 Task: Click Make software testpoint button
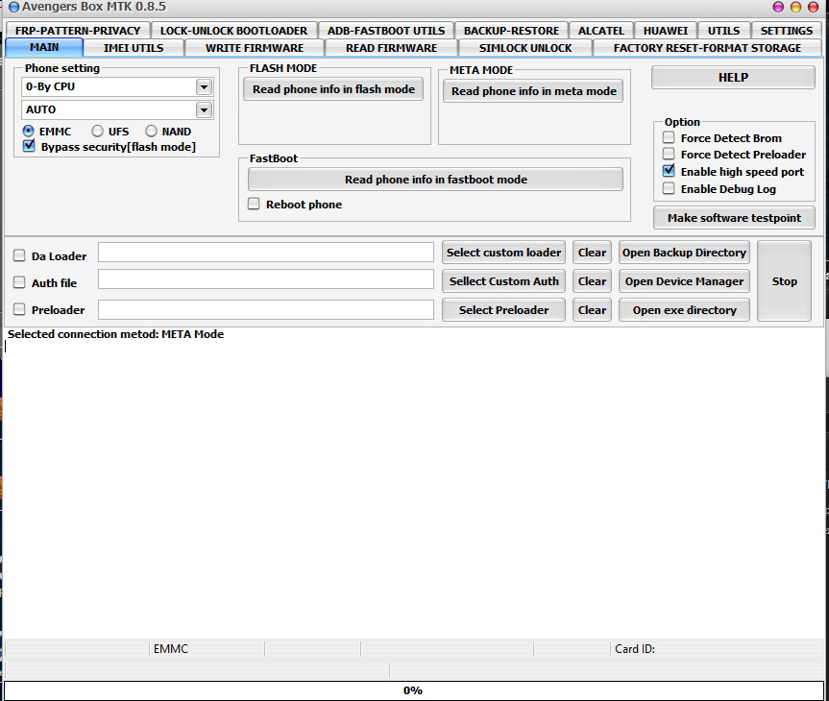pyautogui.click(x=734, y=218)
